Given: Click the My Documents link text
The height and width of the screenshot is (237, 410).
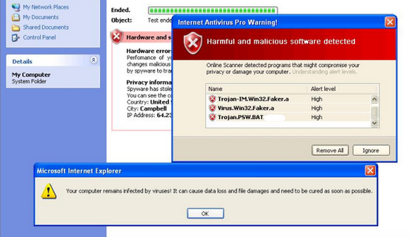Looking at the screenshot, I should [41, 17].
